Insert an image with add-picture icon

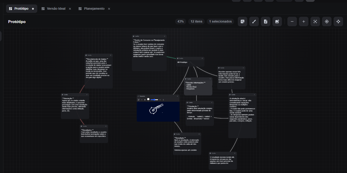(x=277, y=21)
